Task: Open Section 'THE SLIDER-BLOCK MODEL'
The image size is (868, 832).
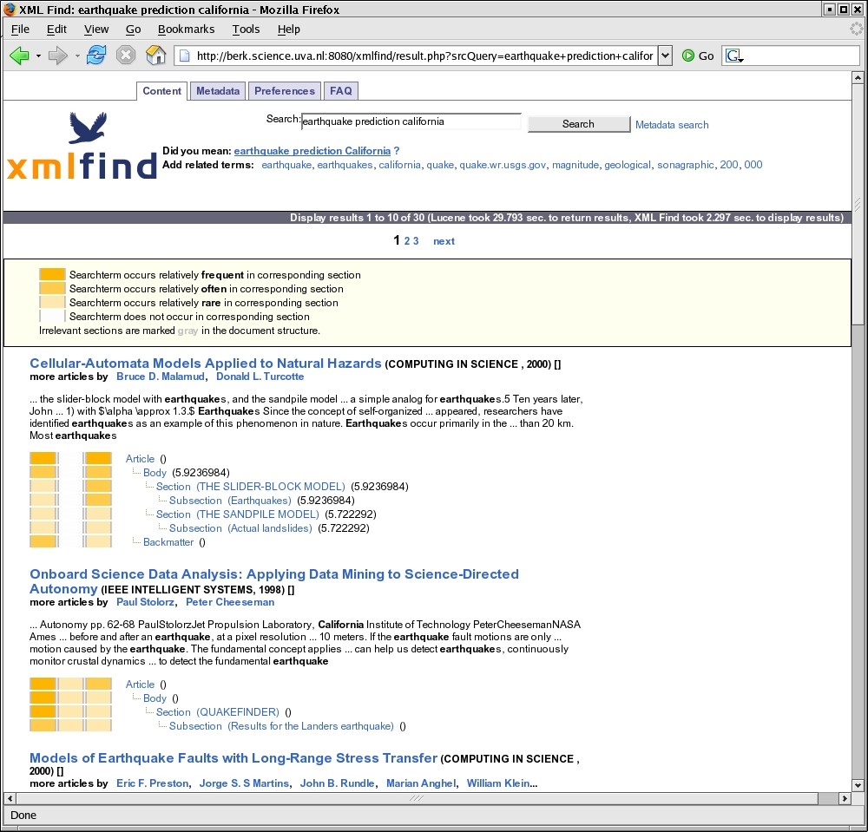Action: pos(250,486)
